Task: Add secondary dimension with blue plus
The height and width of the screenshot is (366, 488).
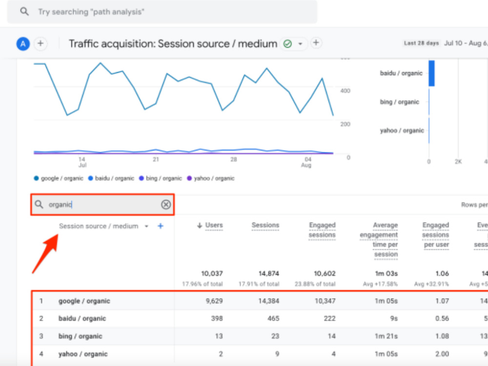Action: coord(161,226)
